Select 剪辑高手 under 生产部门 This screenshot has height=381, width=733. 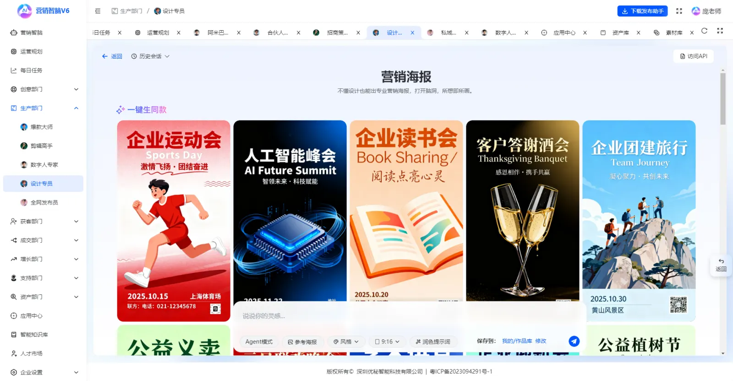44,146
